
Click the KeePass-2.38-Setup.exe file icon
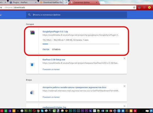pyautogui.click(x=32, y=64)
